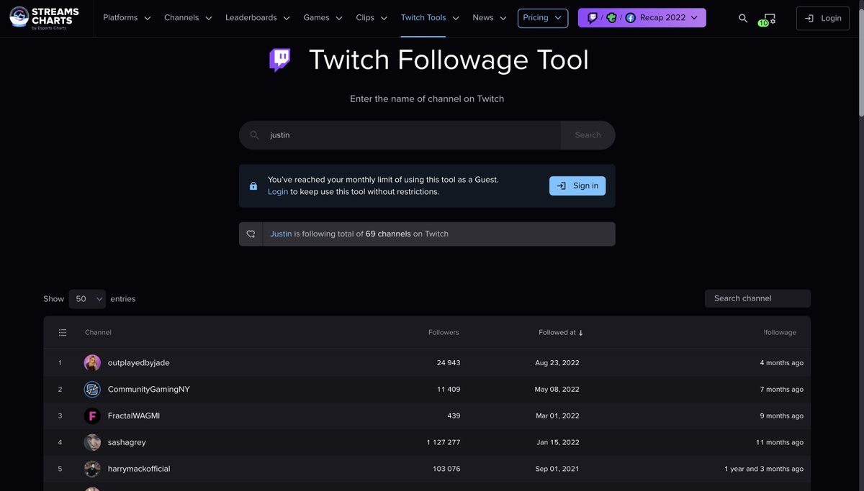Expand the Platforms menu
Screen dimensions: 864x491
127,18
